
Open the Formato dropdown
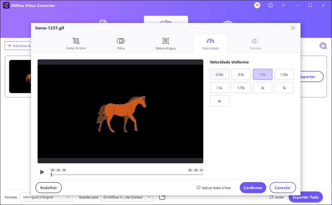pyautogui.click(x=46, y=197)
